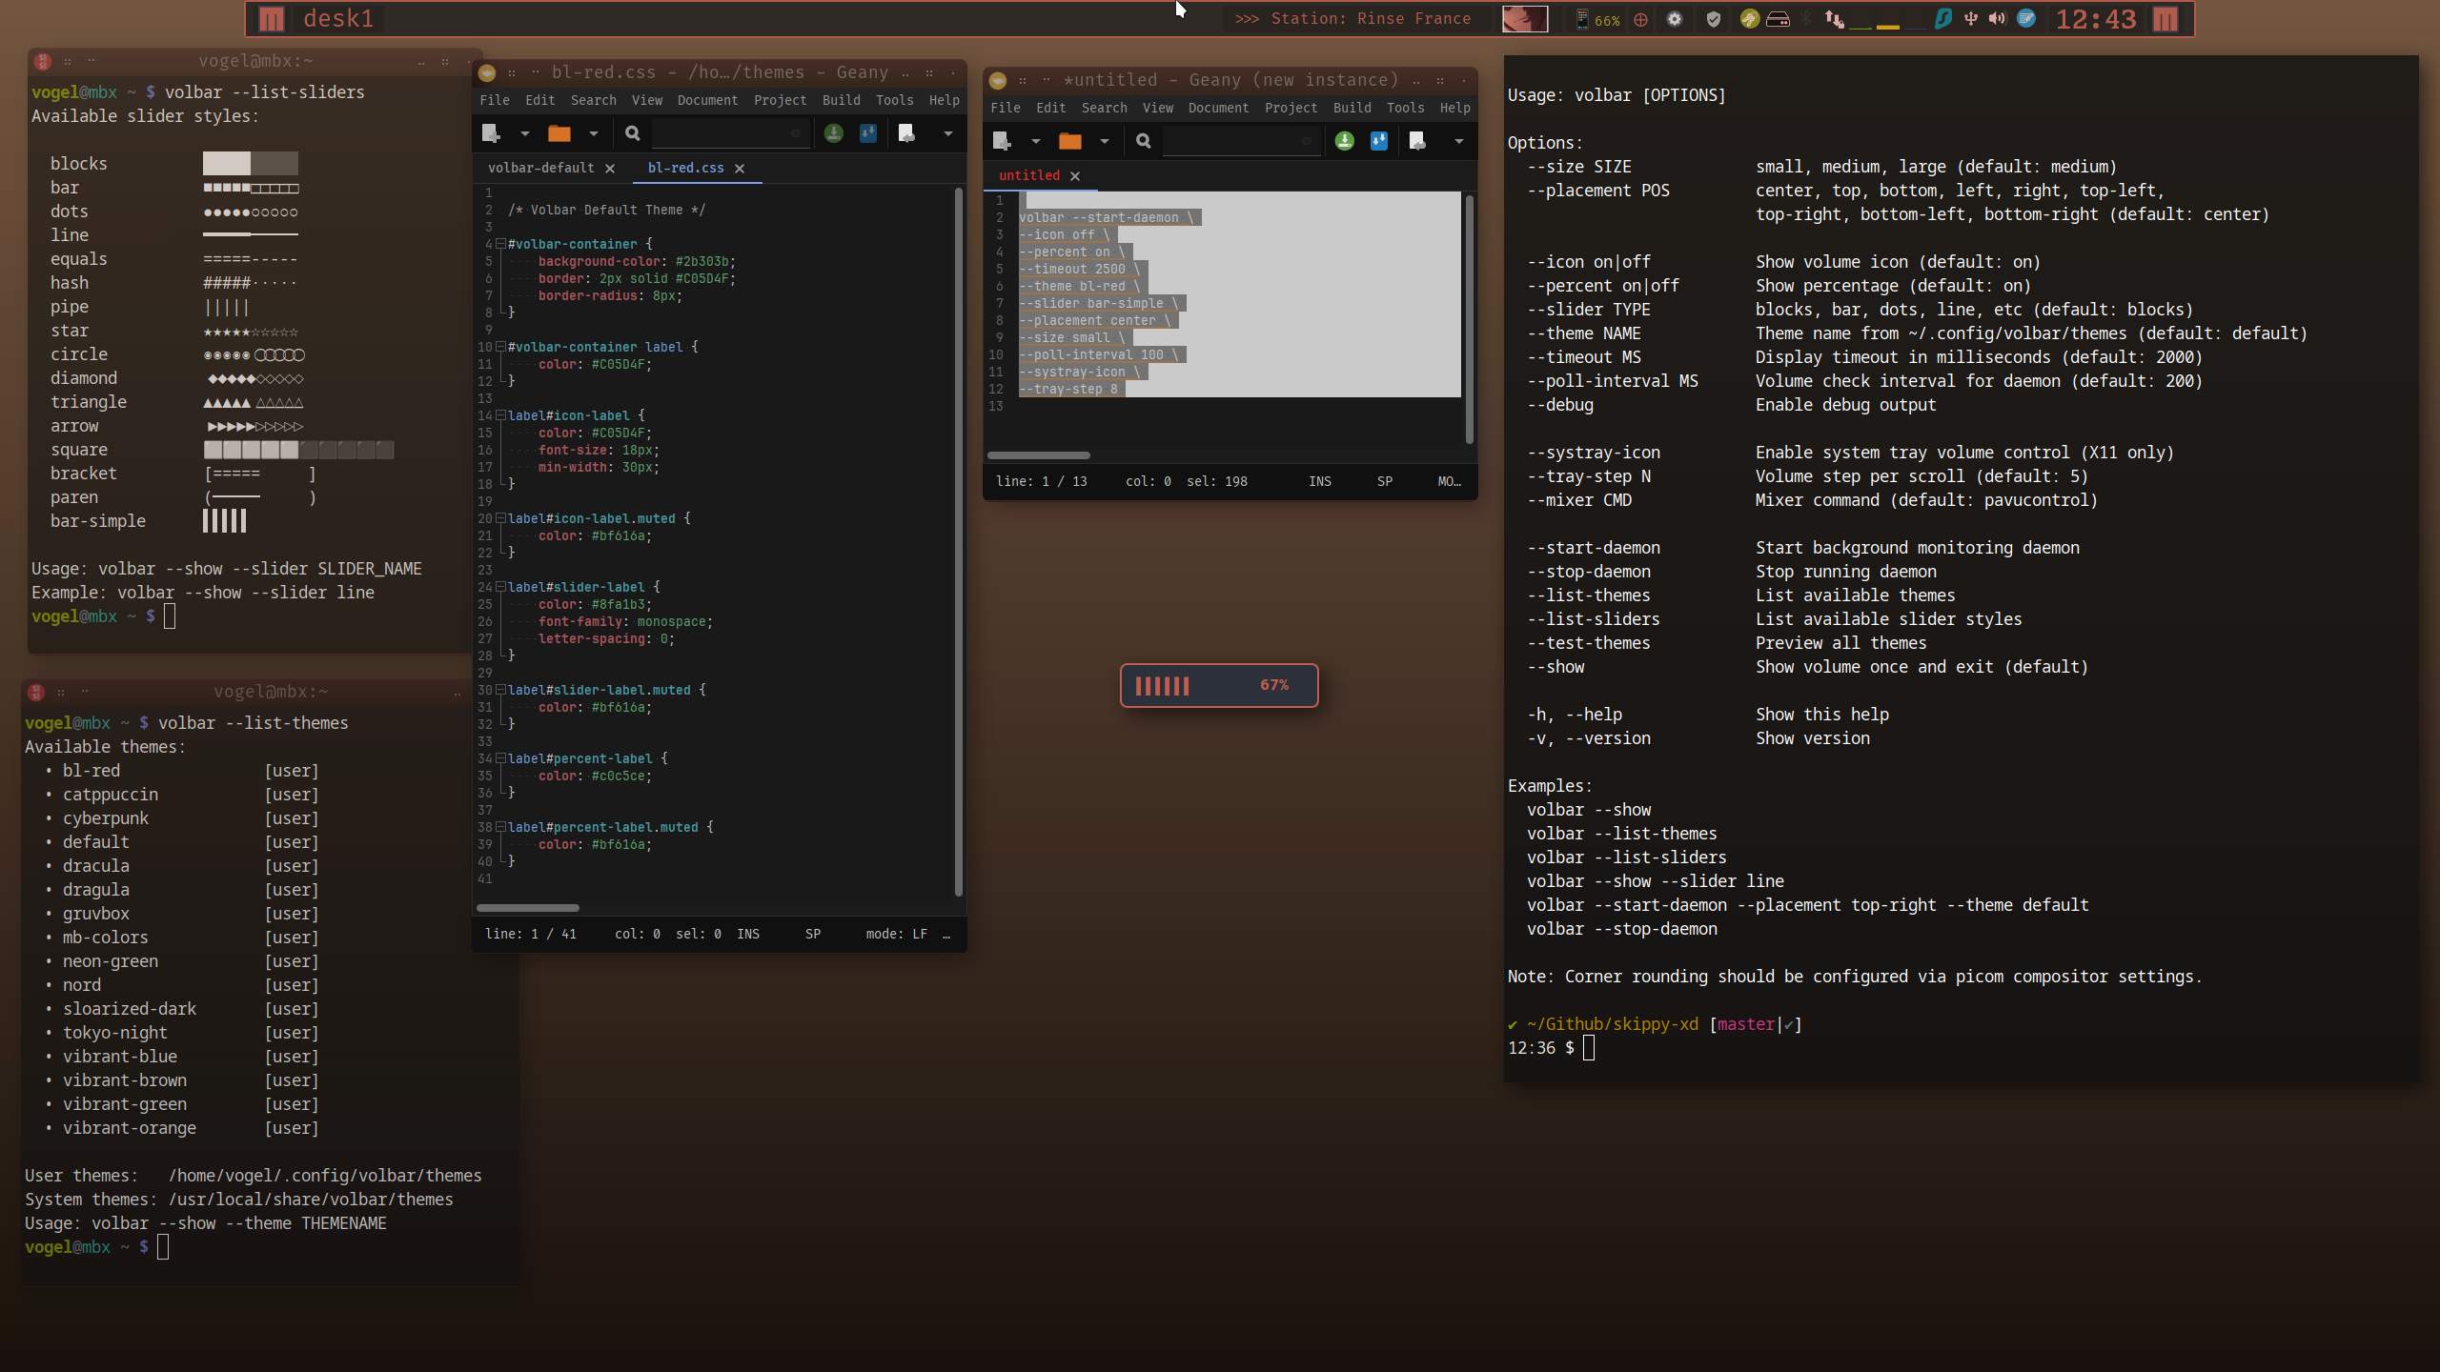Screen dimensions: 2440x1372
Task: Open New file dropdown arrow in bl-red.css Geany
Action: [x=524, y=133]
